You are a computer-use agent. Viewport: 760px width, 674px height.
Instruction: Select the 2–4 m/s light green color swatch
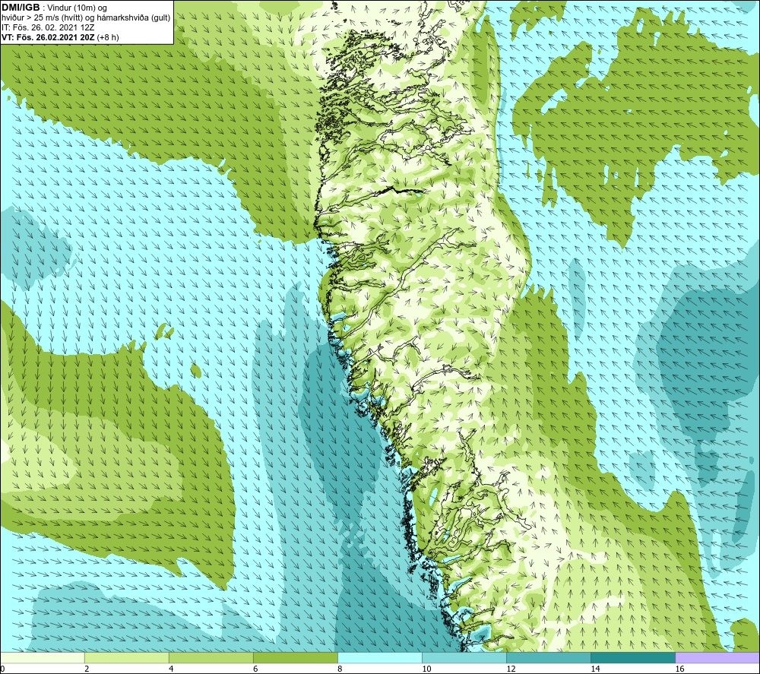click(126, 657)
